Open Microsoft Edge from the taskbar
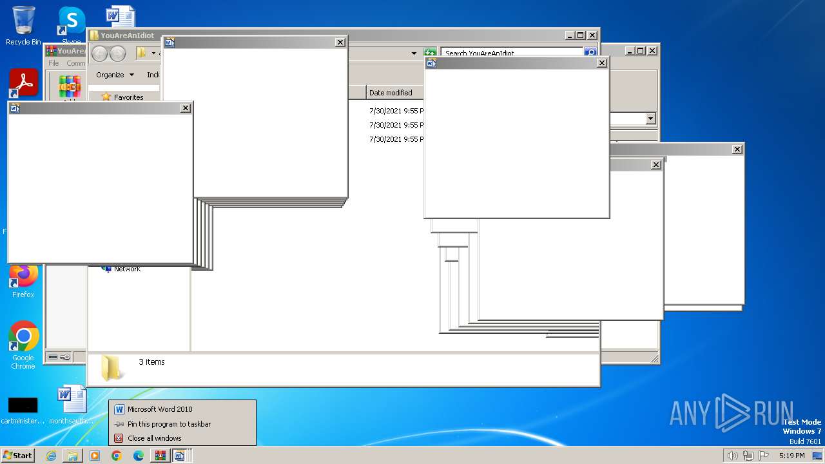The height and width of the screenshot is (464, 825). coord(139,456)
